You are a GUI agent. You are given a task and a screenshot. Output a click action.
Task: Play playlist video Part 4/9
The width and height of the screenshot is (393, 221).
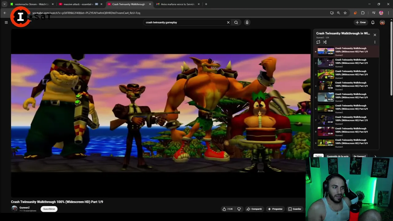[x=347, y=86]
